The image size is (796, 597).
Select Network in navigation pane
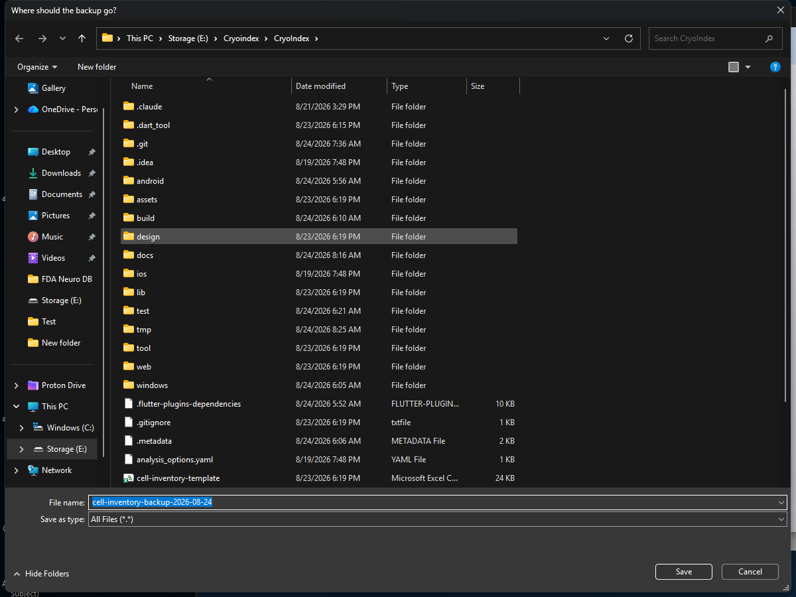56,470
